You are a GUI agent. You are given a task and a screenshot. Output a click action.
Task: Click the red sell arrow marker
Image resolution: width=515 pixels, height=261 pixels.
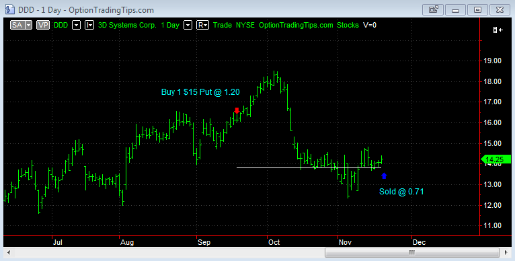(x=237, y=110)
